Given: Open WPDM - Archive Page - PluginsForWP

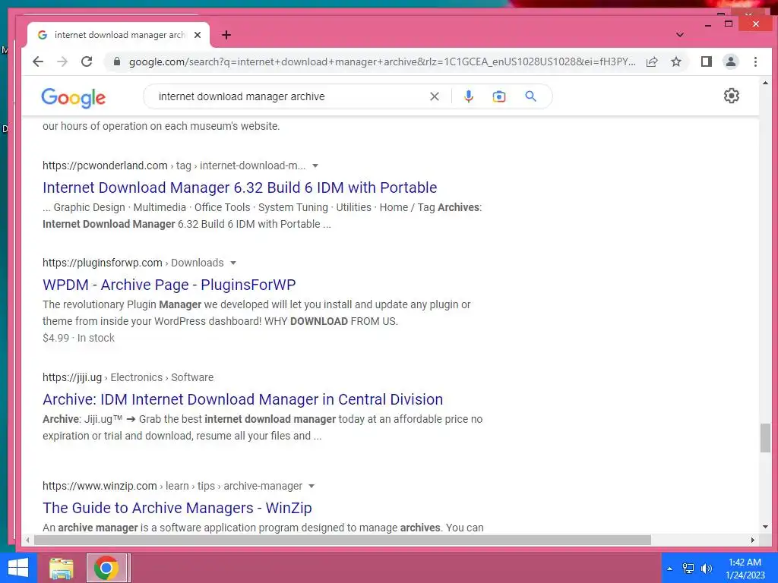Looking at the screenshot, I should click(x=169, y=285).
